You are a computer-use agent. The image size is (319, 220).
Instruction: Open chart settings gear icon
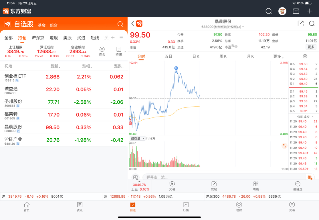305,56
